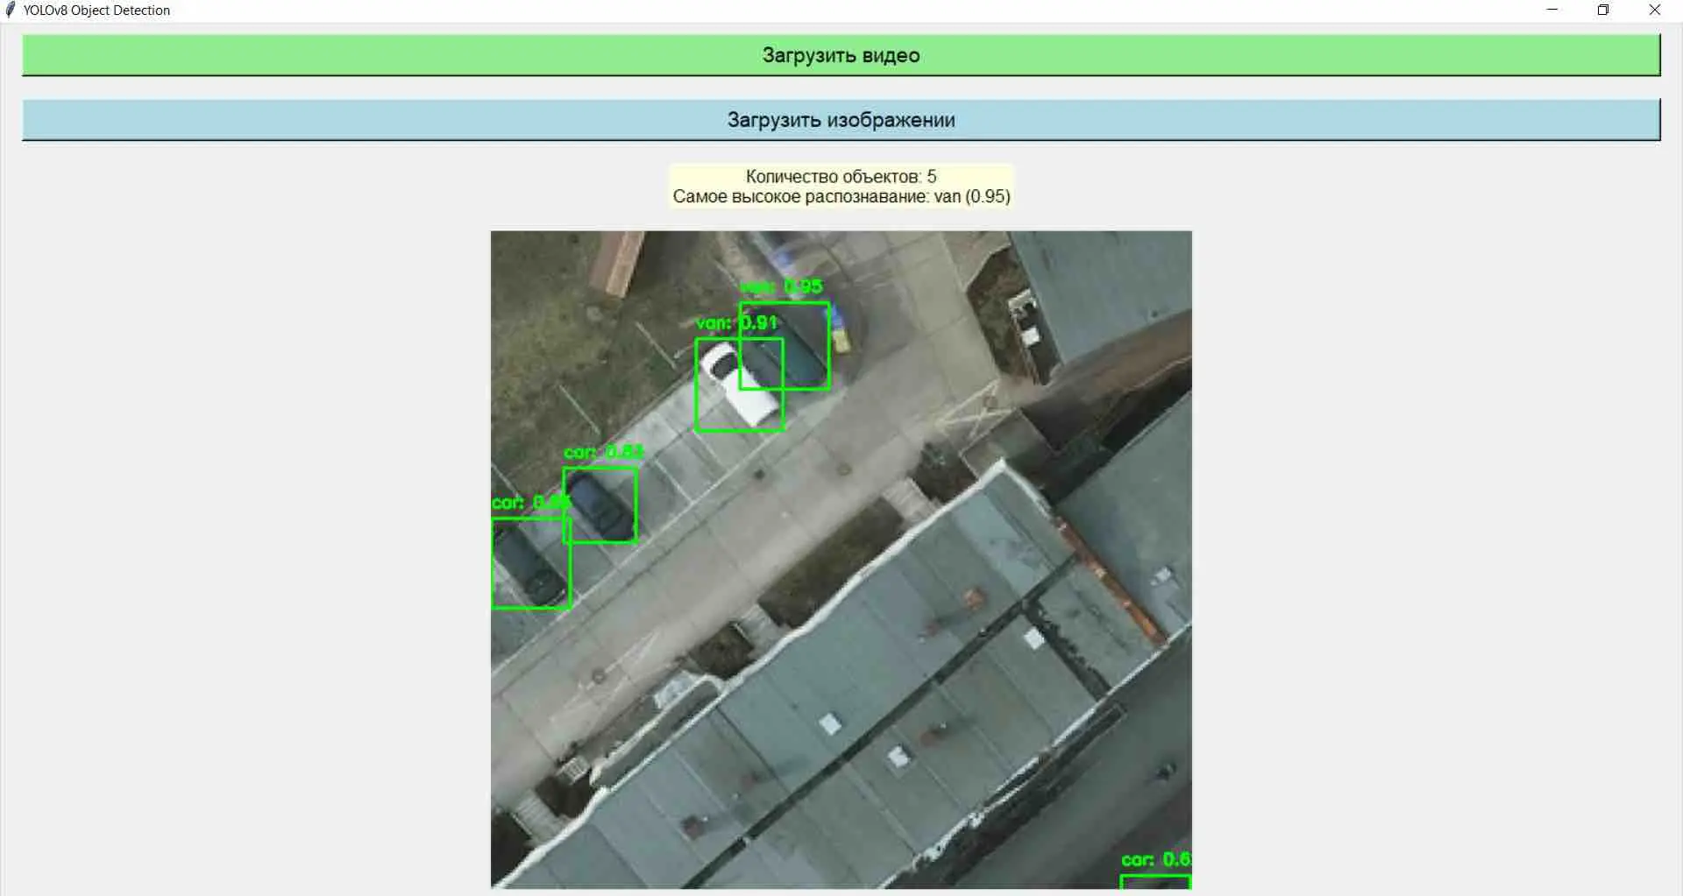Close the YOLOv8 Object Detection window
Screen dimensions: 1683x896
click(x=1655, y=10)
